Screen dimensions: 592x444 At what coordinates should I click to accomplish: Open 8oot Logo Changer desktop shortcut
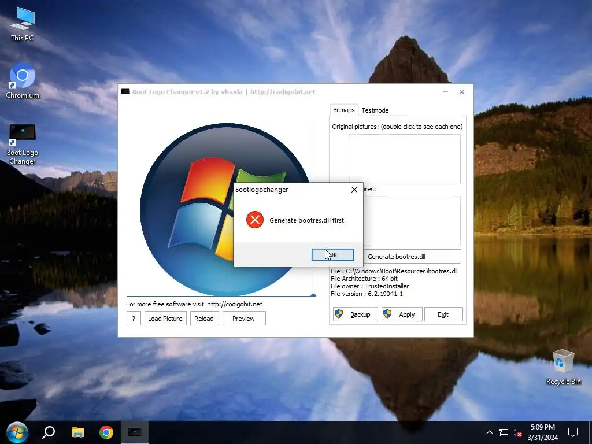coord(23,145)
